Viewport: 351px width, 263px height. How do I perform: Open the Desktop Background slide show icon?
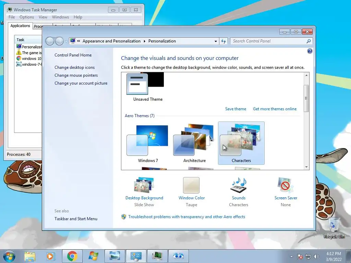coord(144,185)
